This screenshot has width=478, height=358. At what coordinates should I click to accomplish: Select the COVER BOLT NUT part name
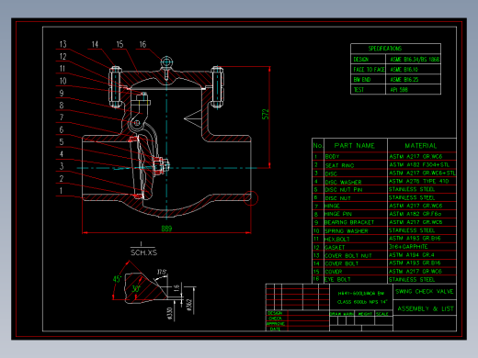(x=348, y=255)
